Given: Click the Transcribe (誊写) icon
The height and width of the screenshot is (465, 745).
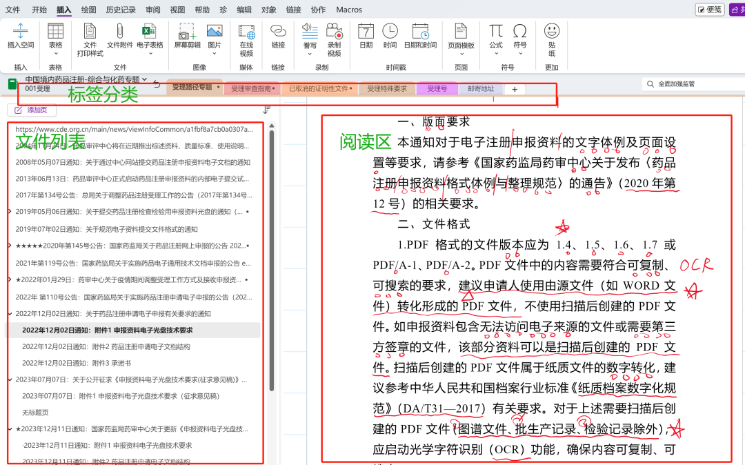Looking at the screenshot, I should 310,31.
